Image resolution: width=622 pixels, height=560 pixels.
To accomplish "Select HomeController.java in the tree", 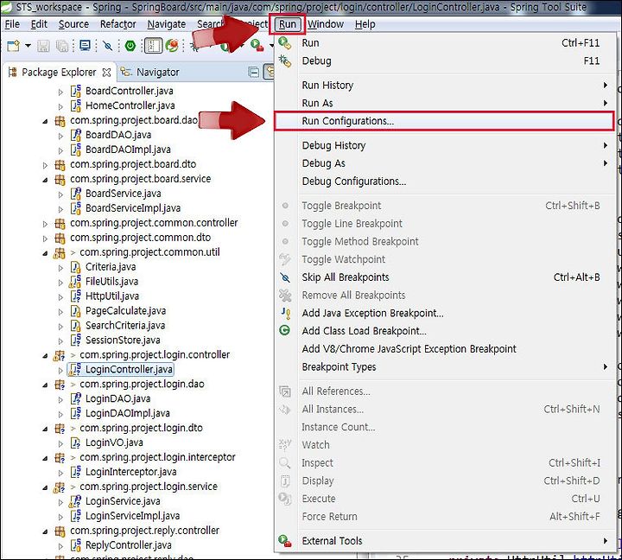I will click(x=130, y=105).
